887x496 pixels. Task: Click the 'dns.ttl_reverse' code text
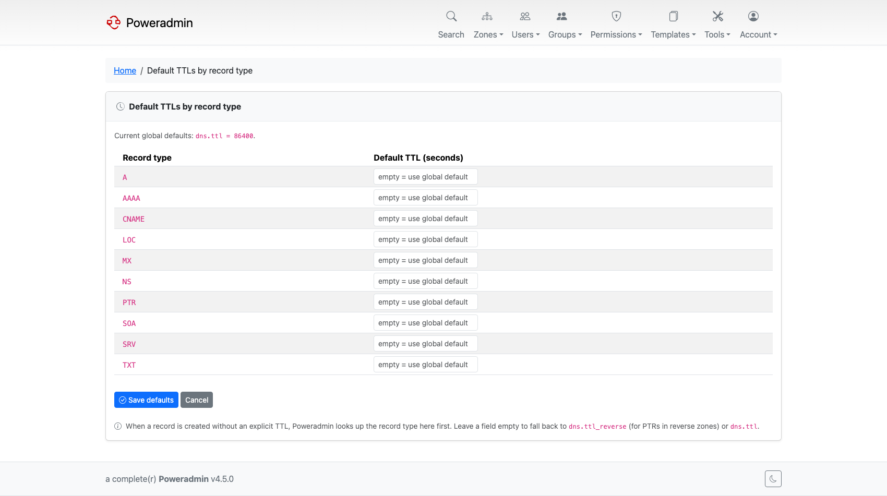click(x=597, y=427)
